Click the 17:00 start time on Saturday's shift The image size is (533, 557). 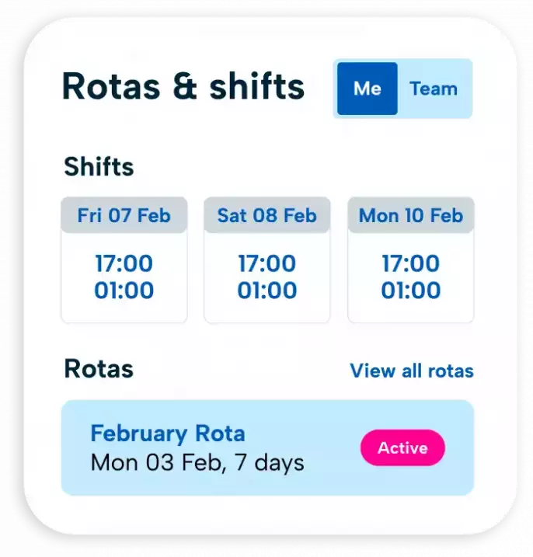point(267,263)
